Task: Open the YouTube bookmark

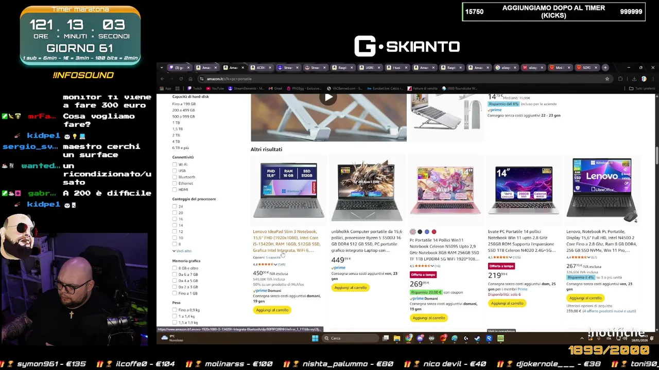Action: 215,88
